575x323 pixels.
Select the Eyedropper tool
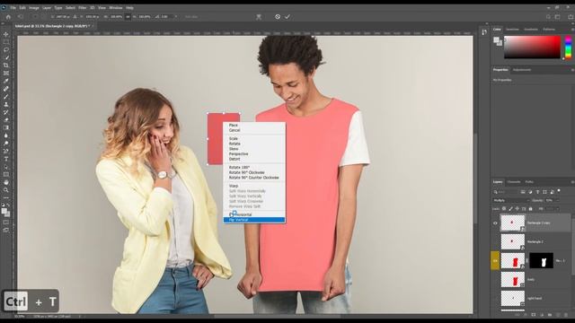pyautogui.click(x=6, y=81)
